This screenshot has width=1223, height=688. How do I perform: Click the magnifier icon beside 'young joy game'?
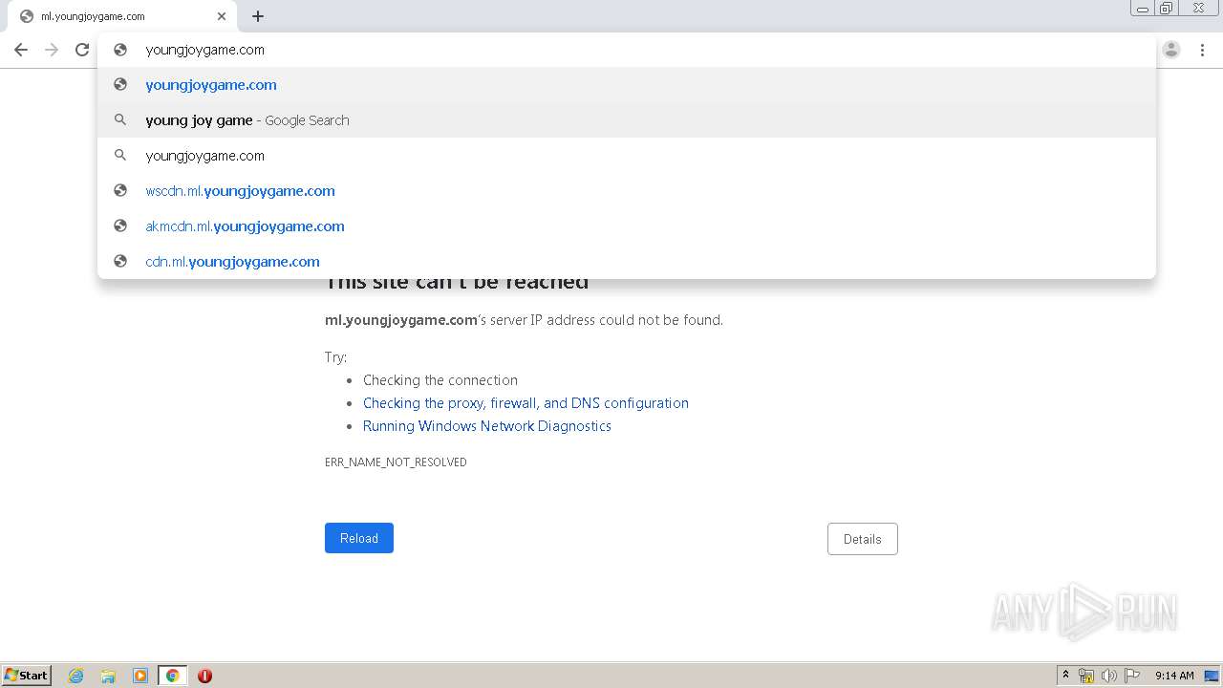120,119
